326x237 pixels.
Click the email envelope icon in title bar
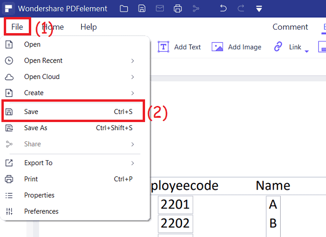(x=160, y=9)
